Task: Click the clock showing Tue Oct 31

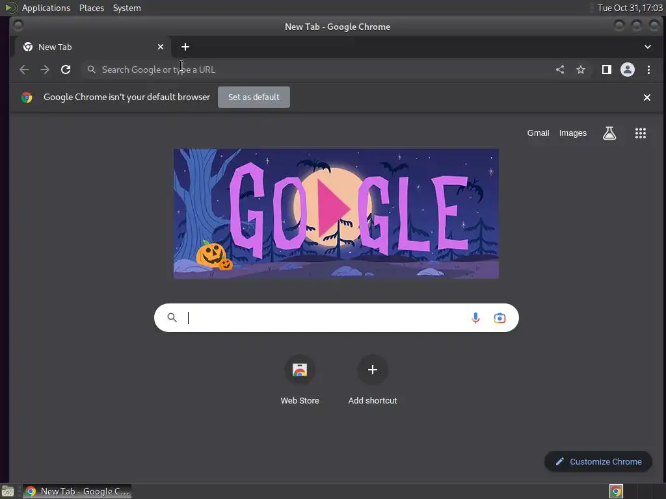Action: (630, 8)
